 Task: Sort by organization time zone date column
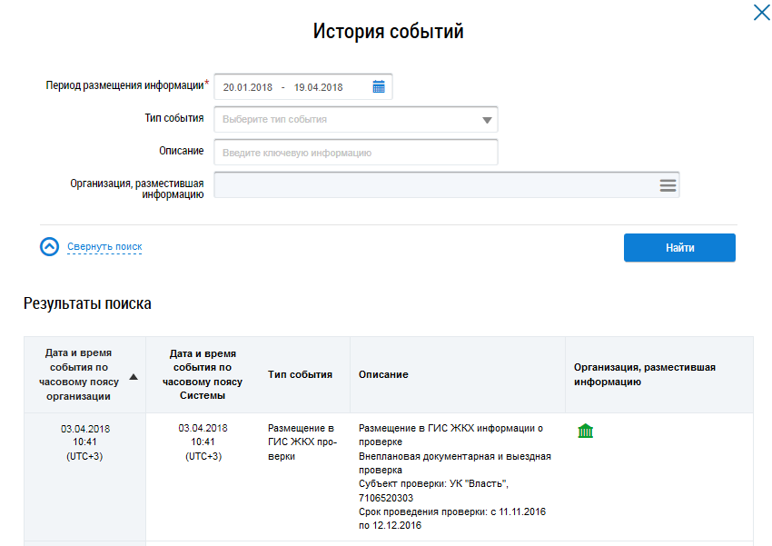(80, 374)
